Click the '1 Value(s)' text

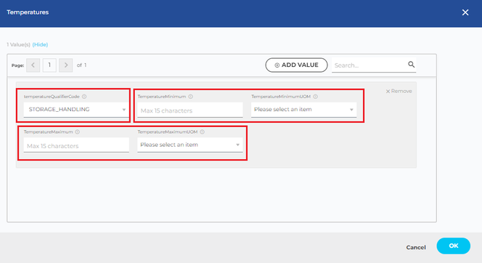(x=18, y=44)
